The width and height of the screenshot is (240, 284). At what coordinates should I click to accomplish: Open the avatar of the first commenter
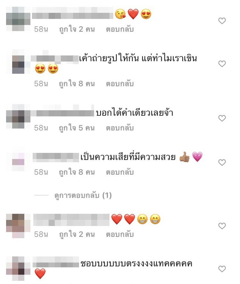pos(18,19)
